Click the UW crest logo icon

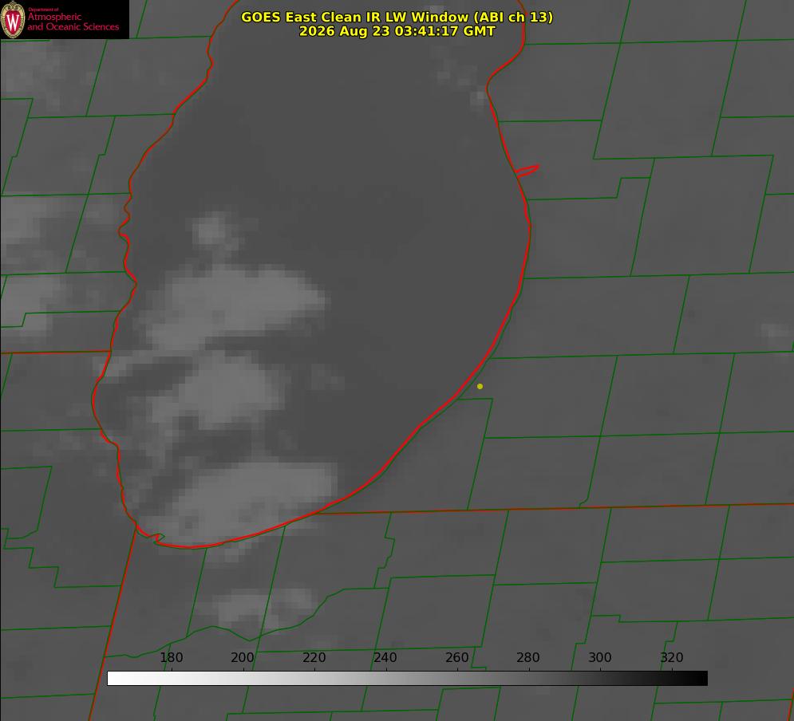pyautogui.click(x=13, y=19)
